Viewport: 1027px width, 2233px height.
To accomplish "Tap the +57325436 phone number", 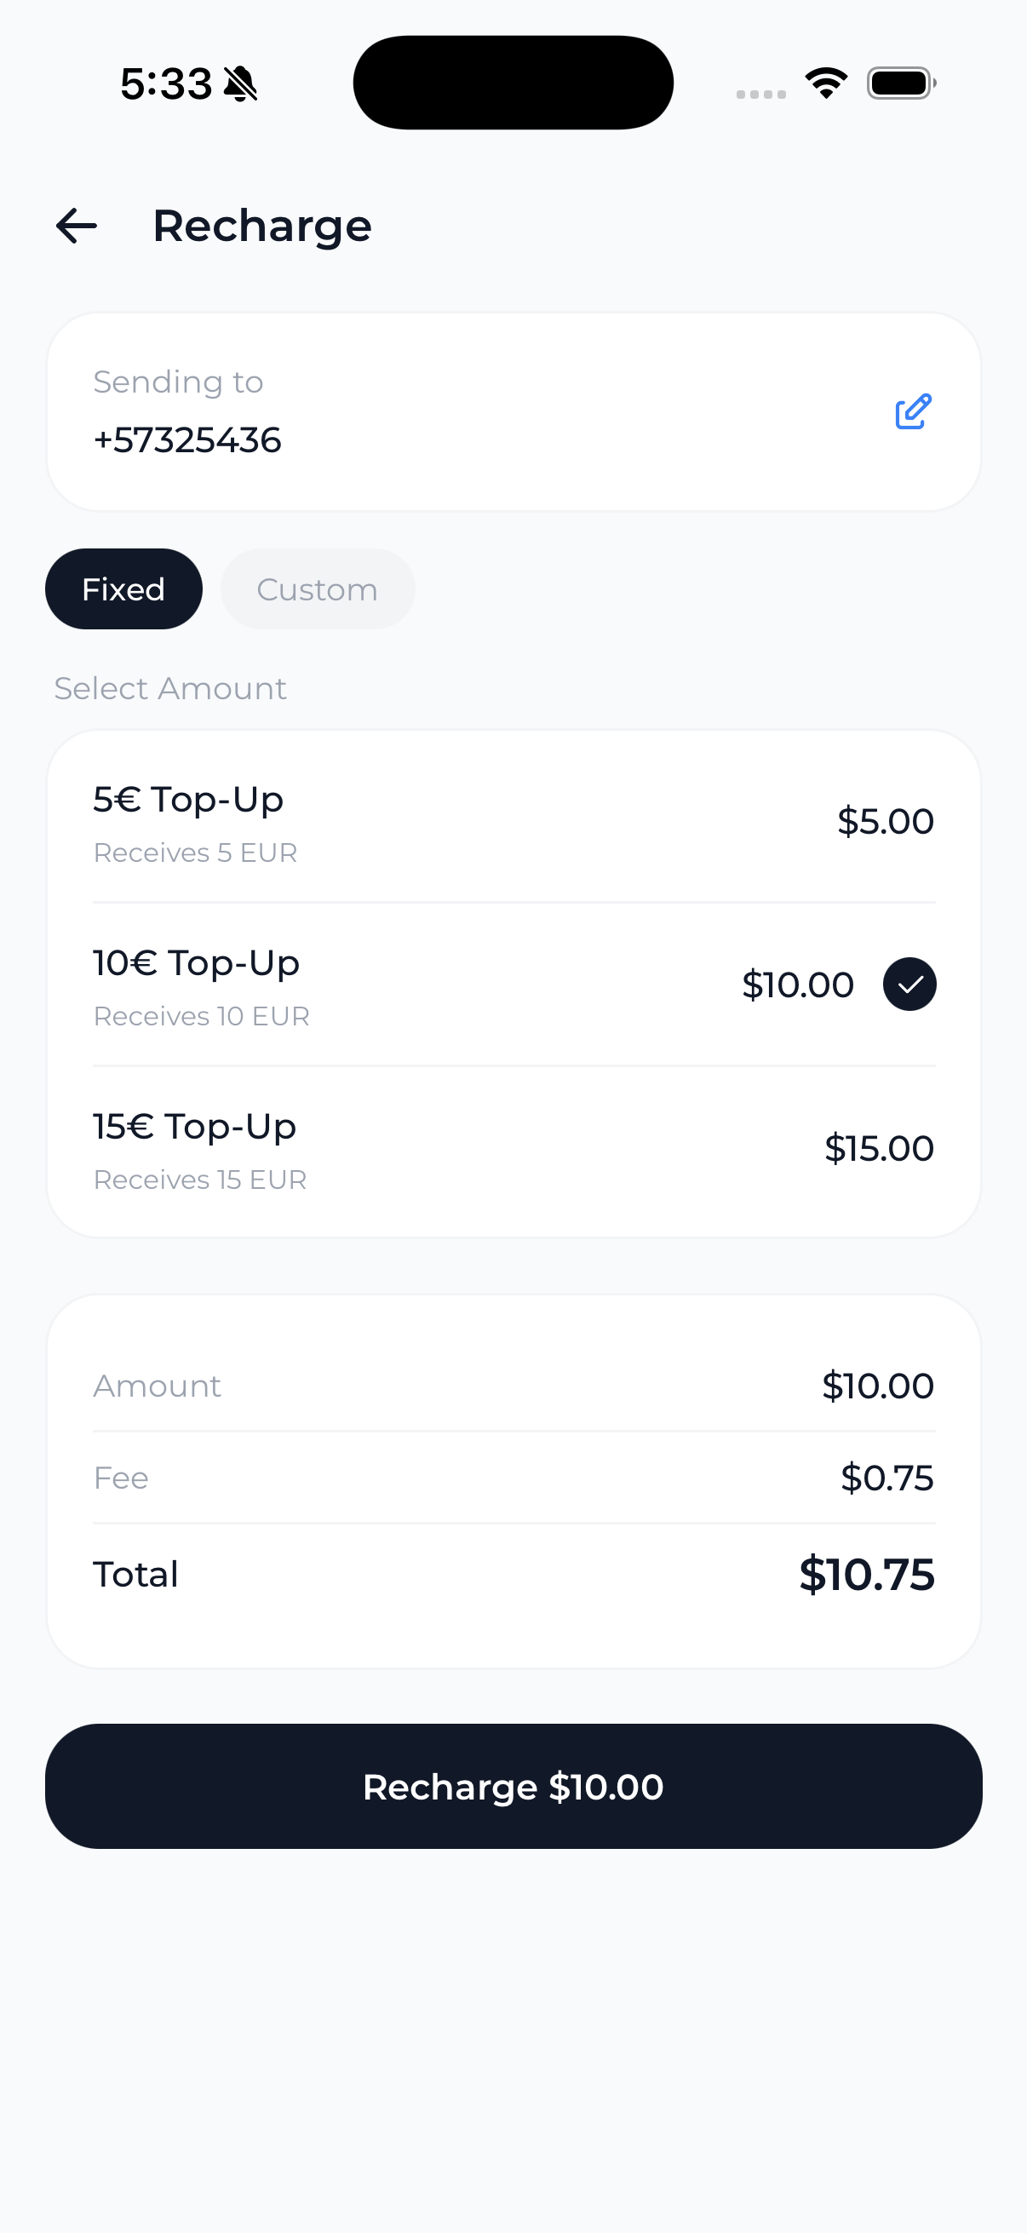I will click(187, 440).
